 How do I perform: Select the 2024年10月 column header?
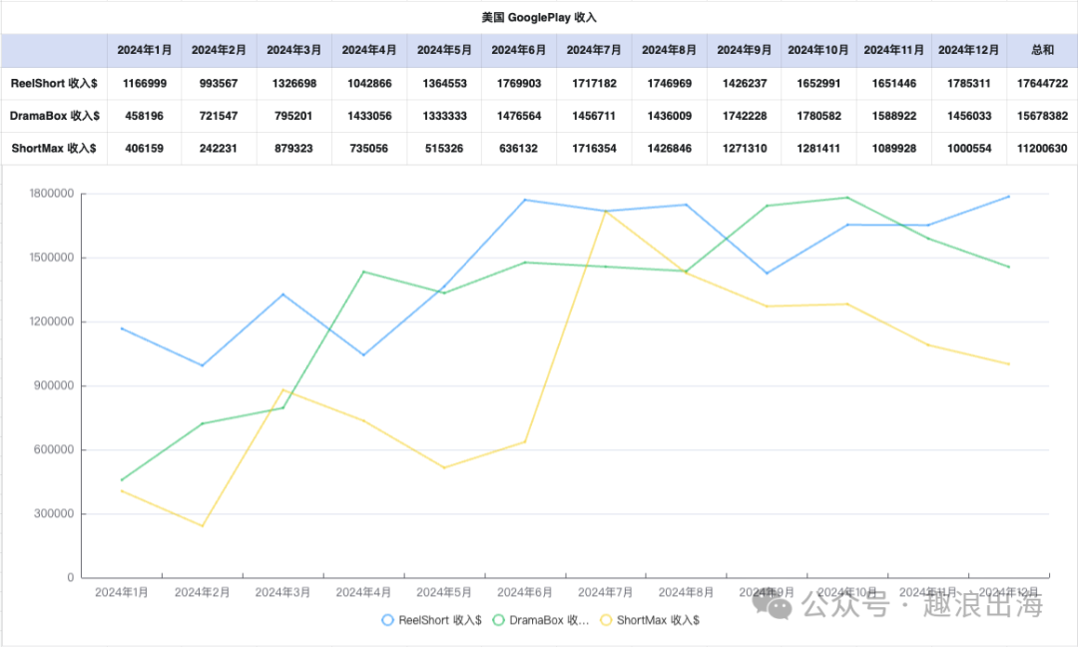point(818,50)
